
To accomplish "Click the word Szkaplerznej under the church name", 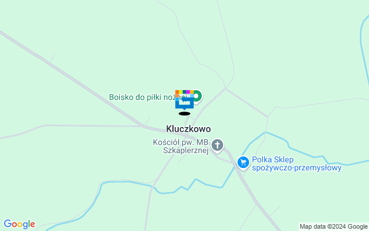I will click(x=186, y=150).
